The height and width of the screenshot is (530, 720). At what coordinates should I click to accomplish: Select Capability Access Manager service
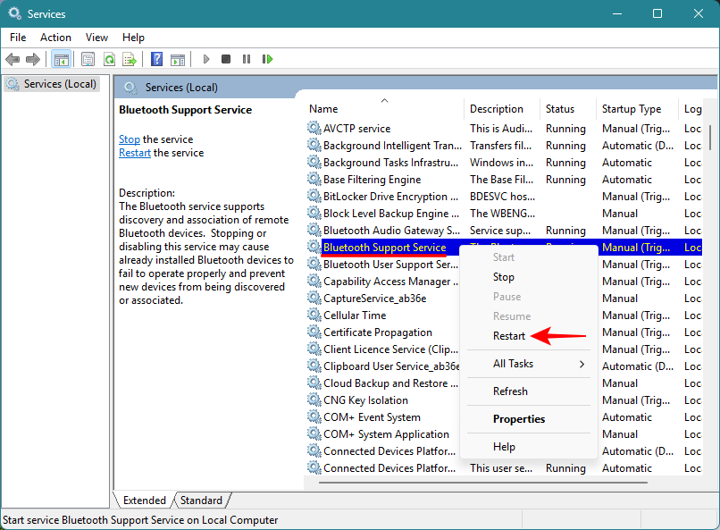390,281
